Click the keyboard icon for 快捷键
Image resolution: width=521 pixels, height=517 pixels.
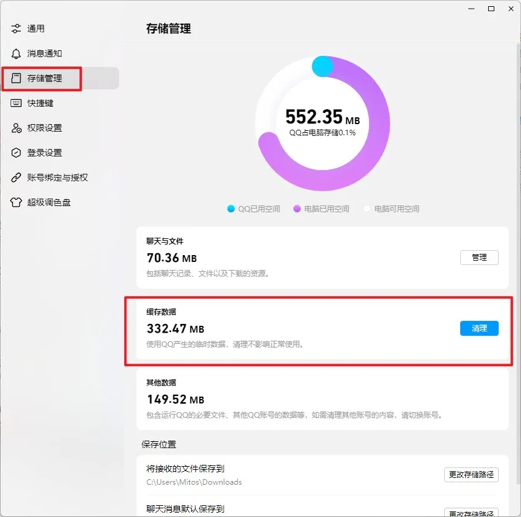click(x=16, y=103)
